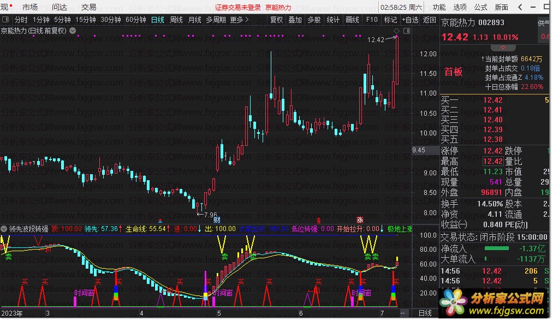Click the diamond icon above the chart
This screenshot has height=320, width=553.
pos(396,31)
